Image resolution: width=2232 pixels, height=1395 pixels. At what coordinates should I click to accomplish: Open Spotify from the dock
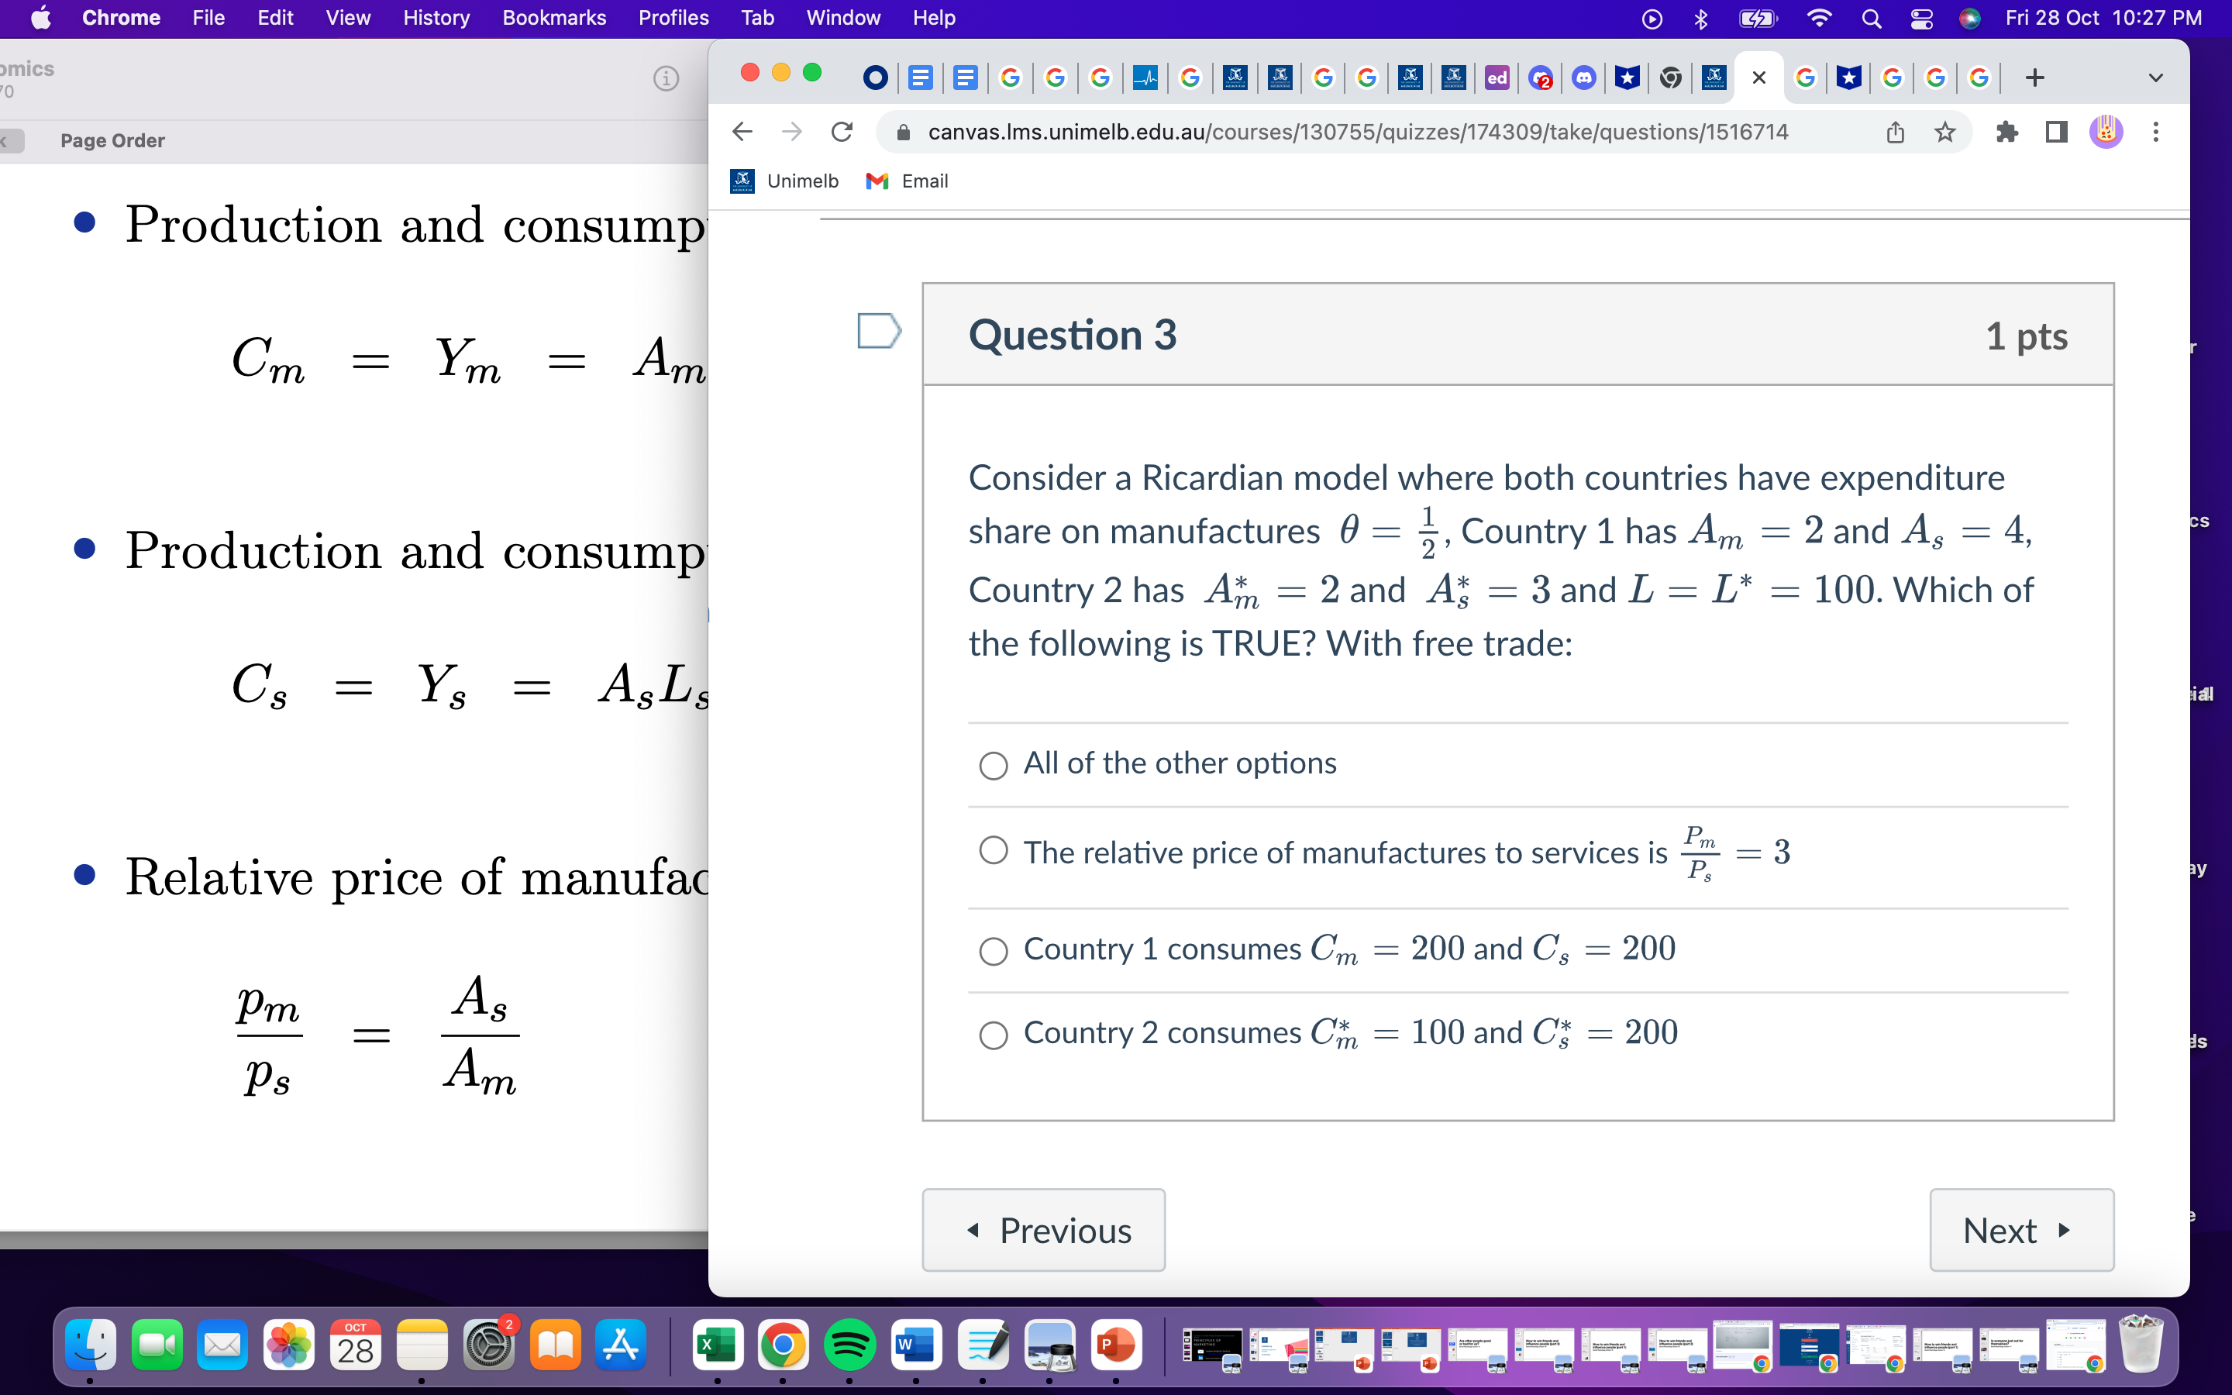[x=849, y=1345]
